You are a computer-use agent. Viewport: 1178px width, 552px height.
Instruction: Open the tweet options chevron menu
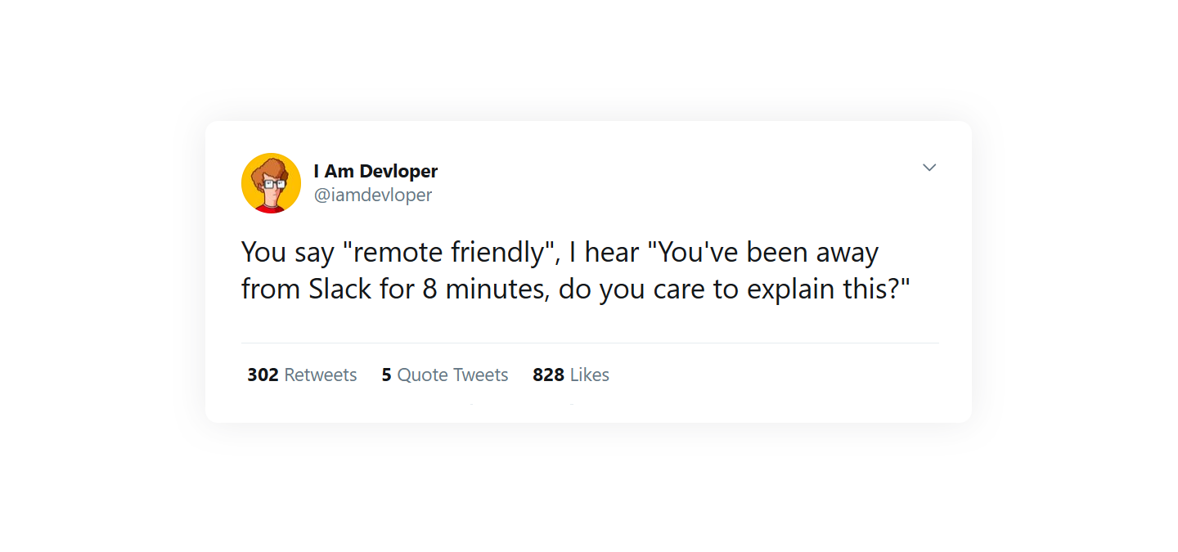[929, 168]
